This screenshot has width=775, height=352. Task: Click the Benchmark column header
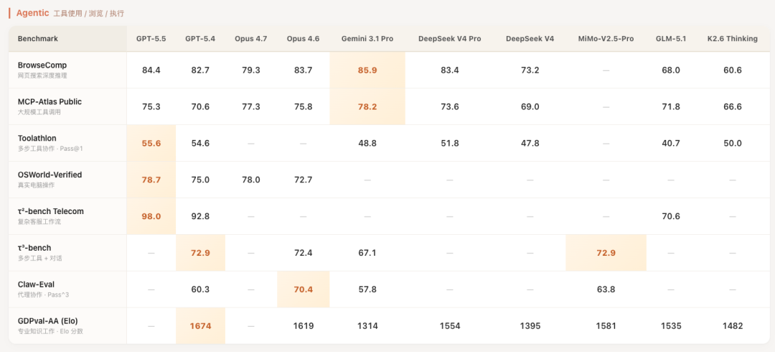(x=38, y=39)
